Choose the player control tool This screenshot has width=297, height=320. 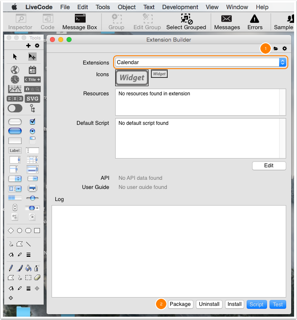(x=32, y=217)
